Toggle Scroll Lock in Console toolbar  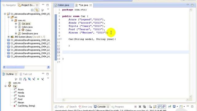click(x=155, y=107)
